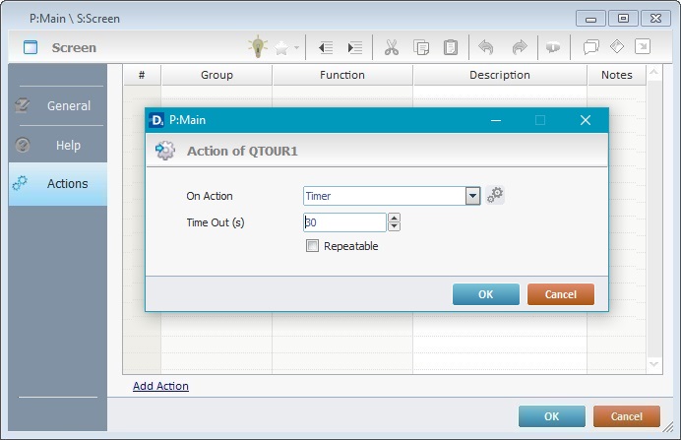Viewport: 681px width, 440px height.
Task: Open the star favorites dropdown arrow
Action: [x=296, y=47]
